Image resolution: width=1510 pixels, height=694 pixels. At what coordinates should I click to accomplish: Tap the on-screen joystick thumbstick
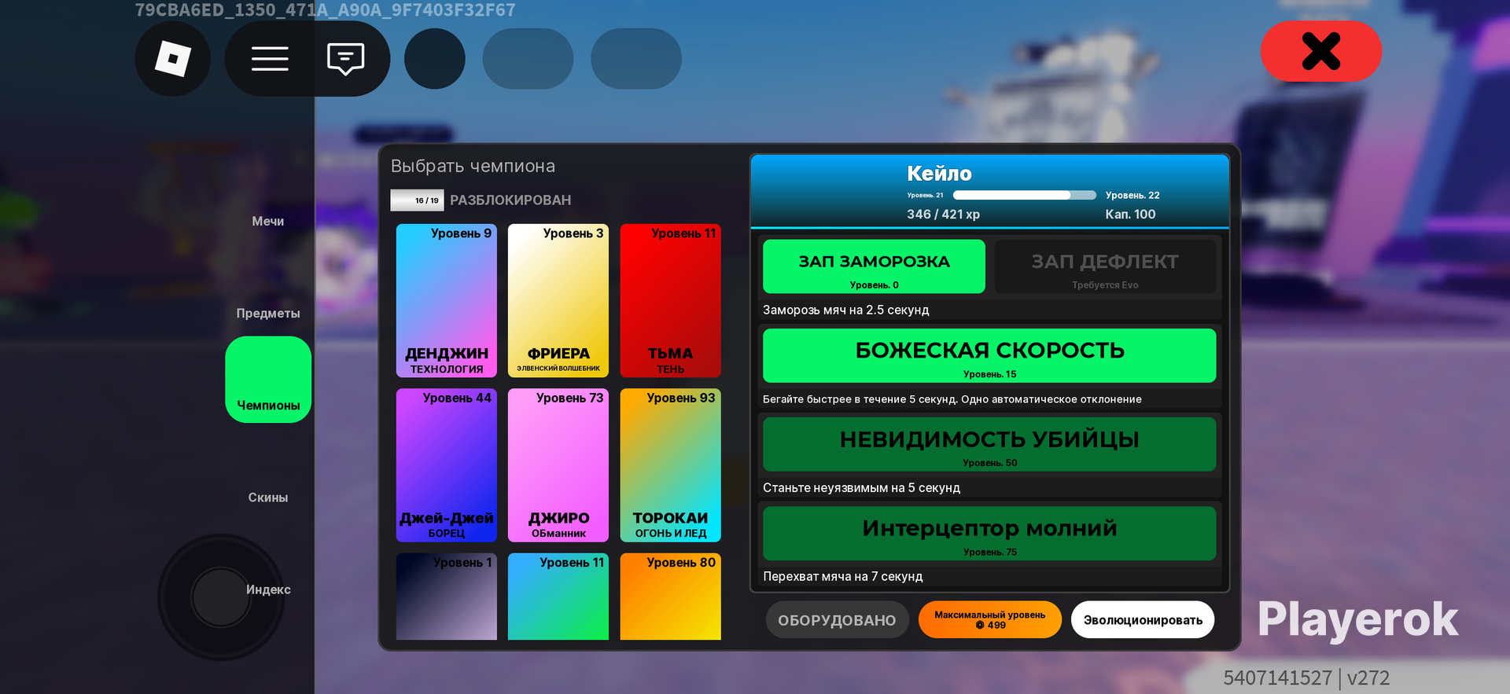click(x=221, y=597)
